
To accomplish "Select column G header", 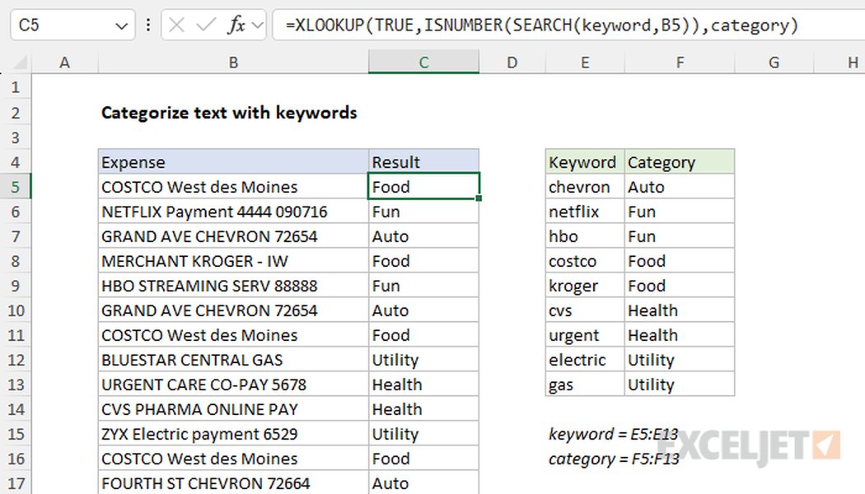I will 774,63.
